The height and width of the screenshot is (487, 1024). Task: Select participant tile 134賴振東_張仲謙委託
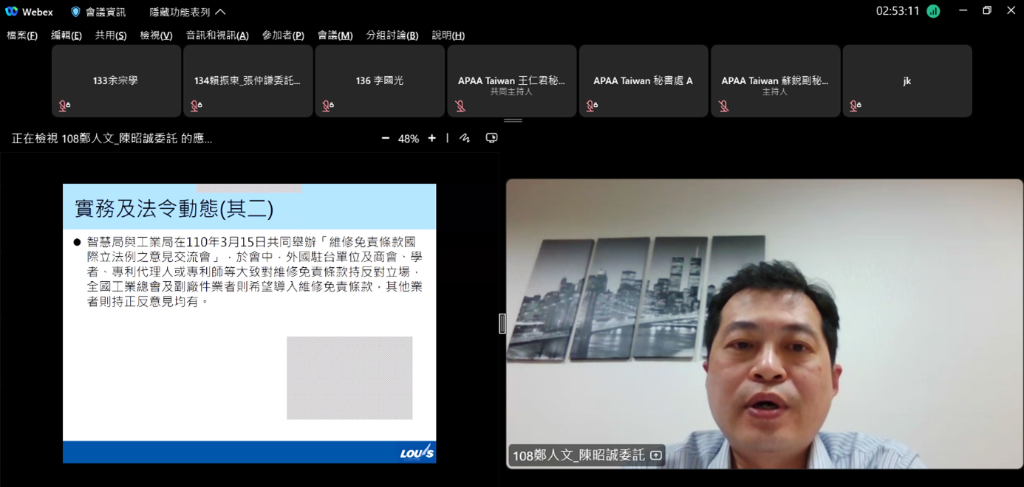coord(248,80)
